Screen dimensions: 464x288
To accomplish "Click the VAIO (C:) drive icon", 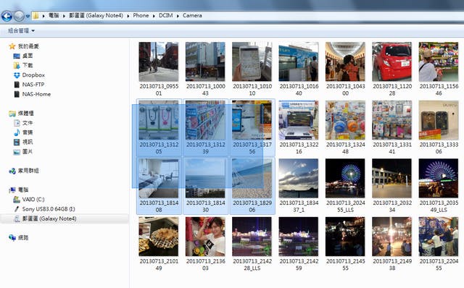I will coord(17,200).
